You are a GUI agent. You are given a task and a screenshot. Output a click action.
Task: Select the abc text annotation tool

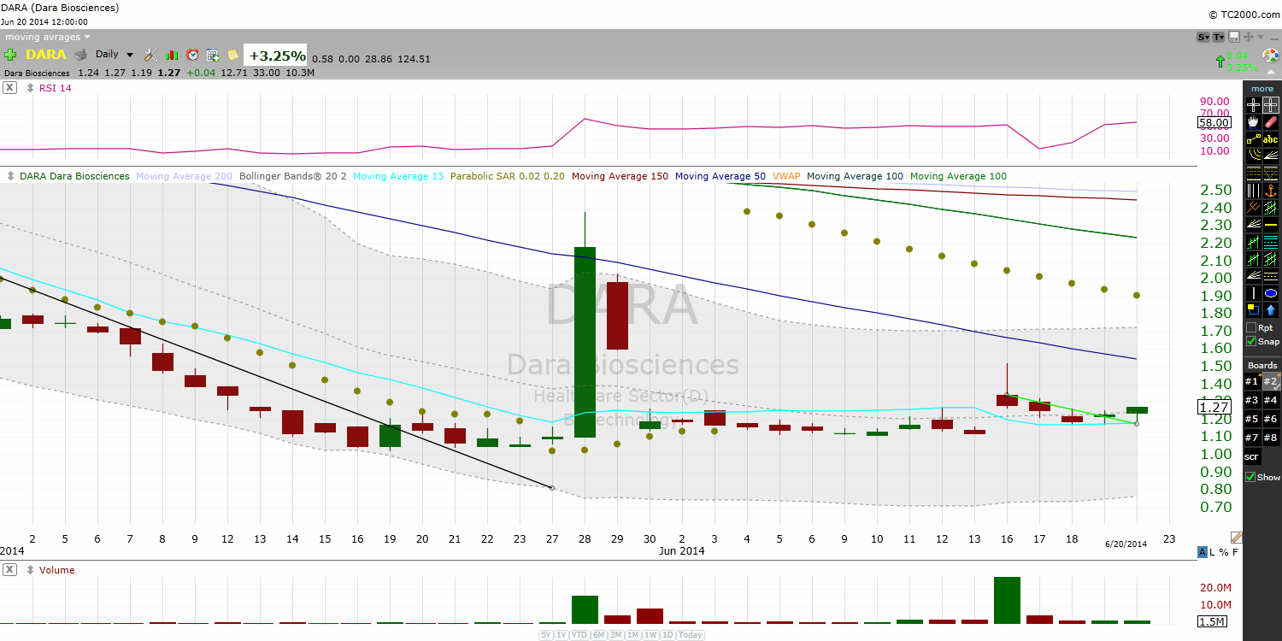(1271, 138)
